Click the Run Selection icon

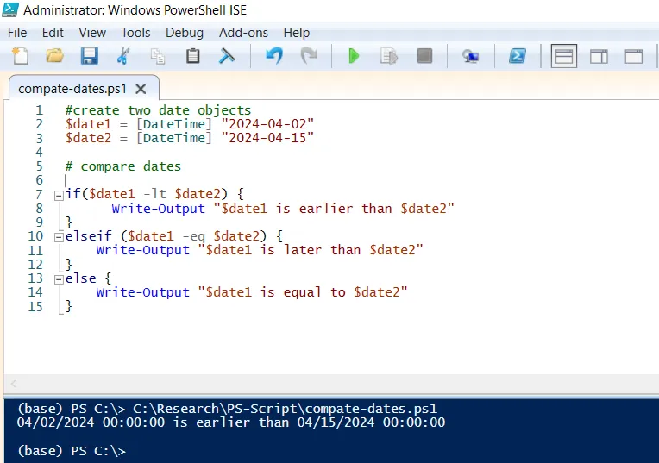coord(389,57)
